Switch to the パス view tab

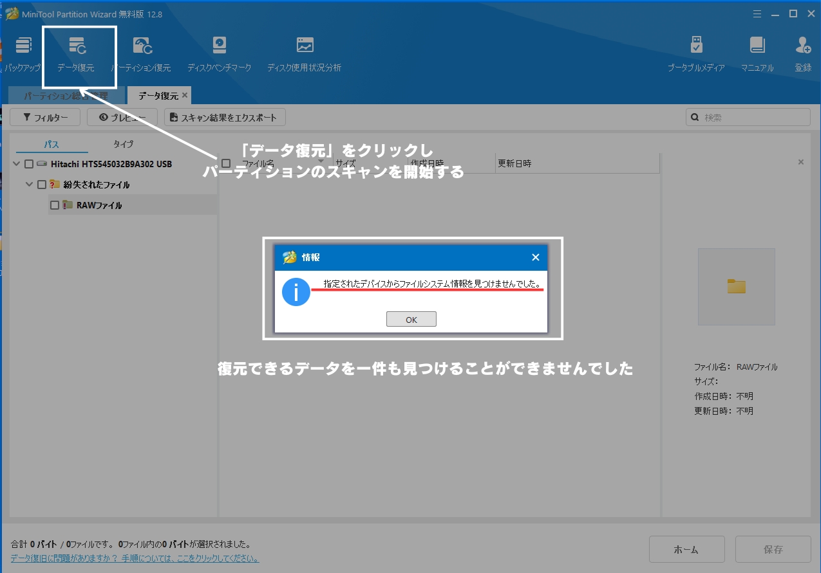point(52,144)
